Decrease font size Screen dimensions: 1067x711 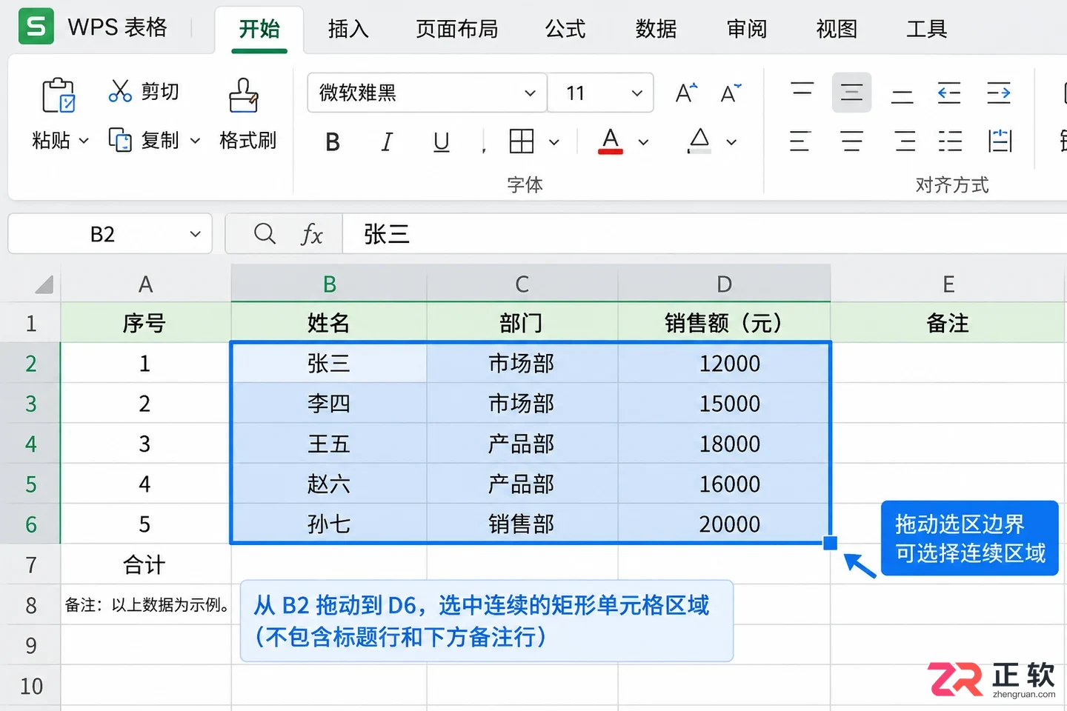[731, 93]
